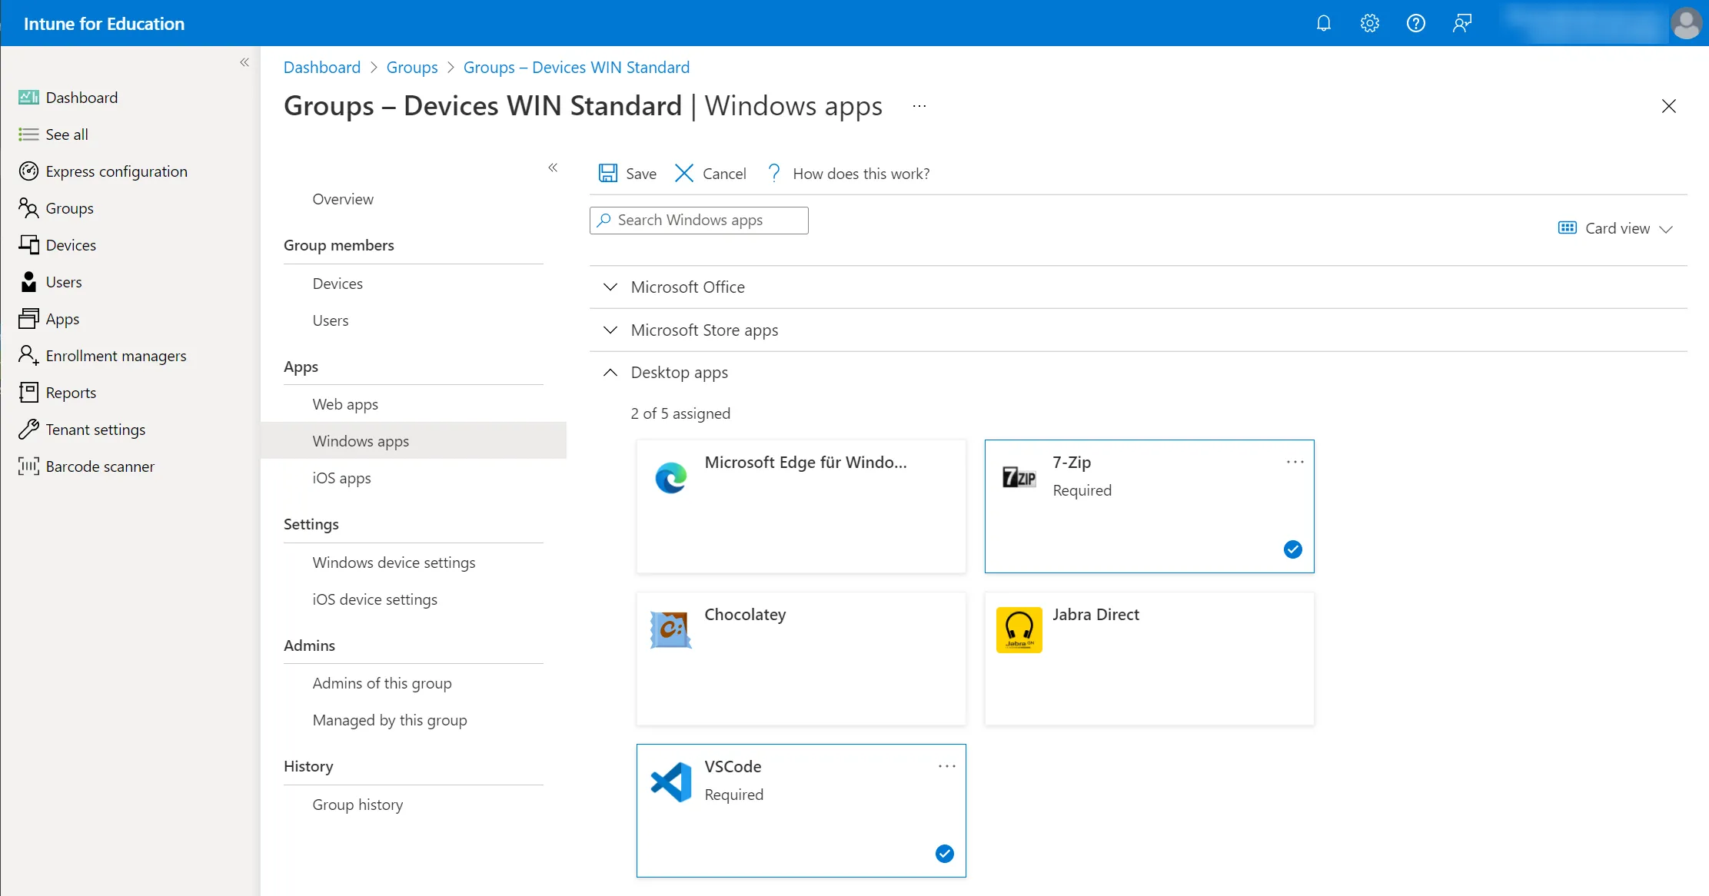1709x896 pixels.
Task: Open the user account avatar
Action: coord(1686,23)
